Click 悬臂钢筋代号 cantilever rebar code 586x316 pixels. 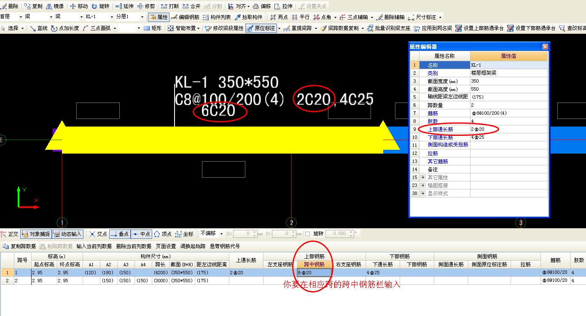[x=225, y=246]
